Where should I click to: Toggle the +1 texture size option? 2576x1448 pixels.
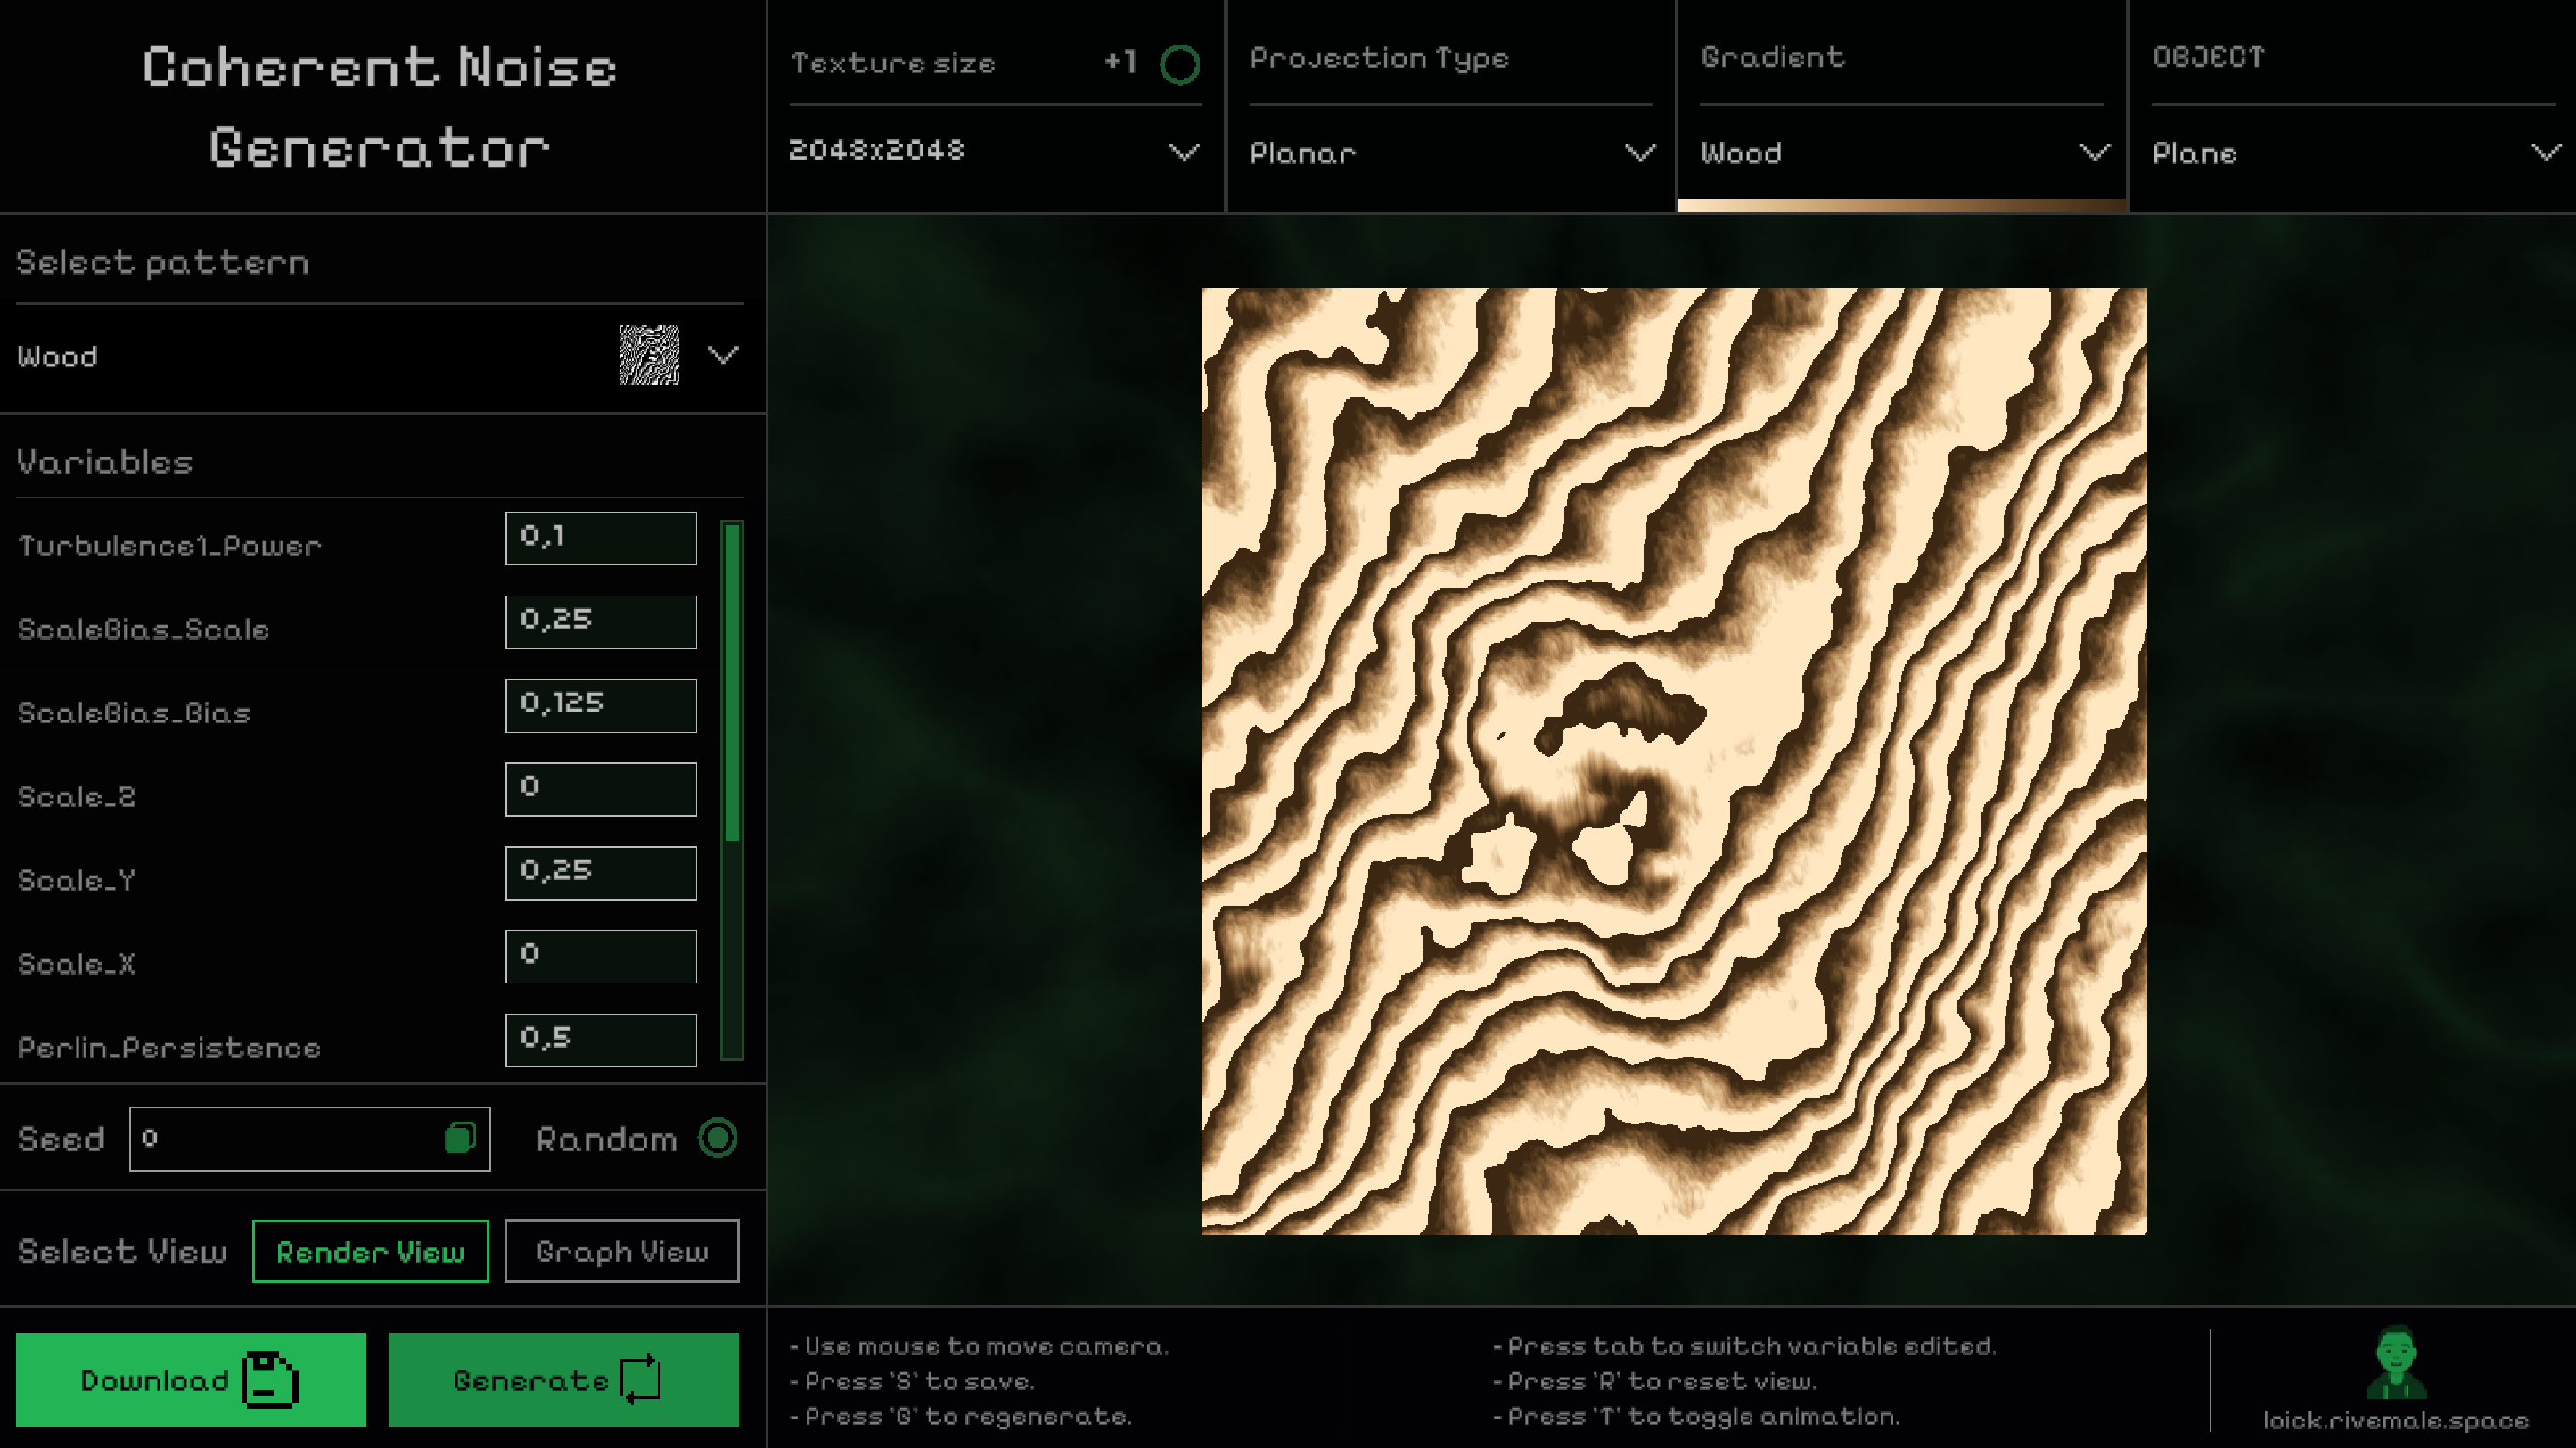(x=1179, y=64)
